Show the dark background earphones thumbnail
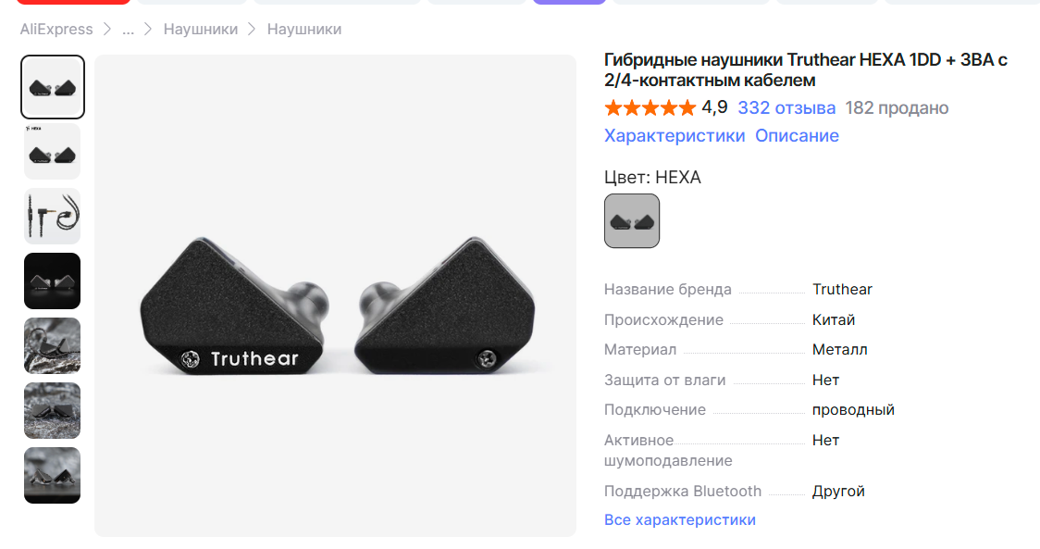Image resolution: width=1040 pixels, height=549 pixels. (53, 281)
